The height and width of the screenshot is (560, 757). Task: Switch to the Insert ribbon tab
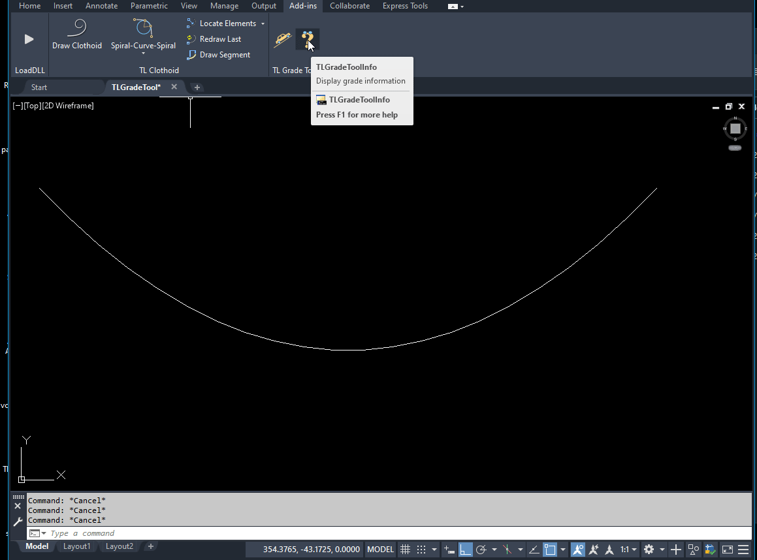(x=63, y=6)
